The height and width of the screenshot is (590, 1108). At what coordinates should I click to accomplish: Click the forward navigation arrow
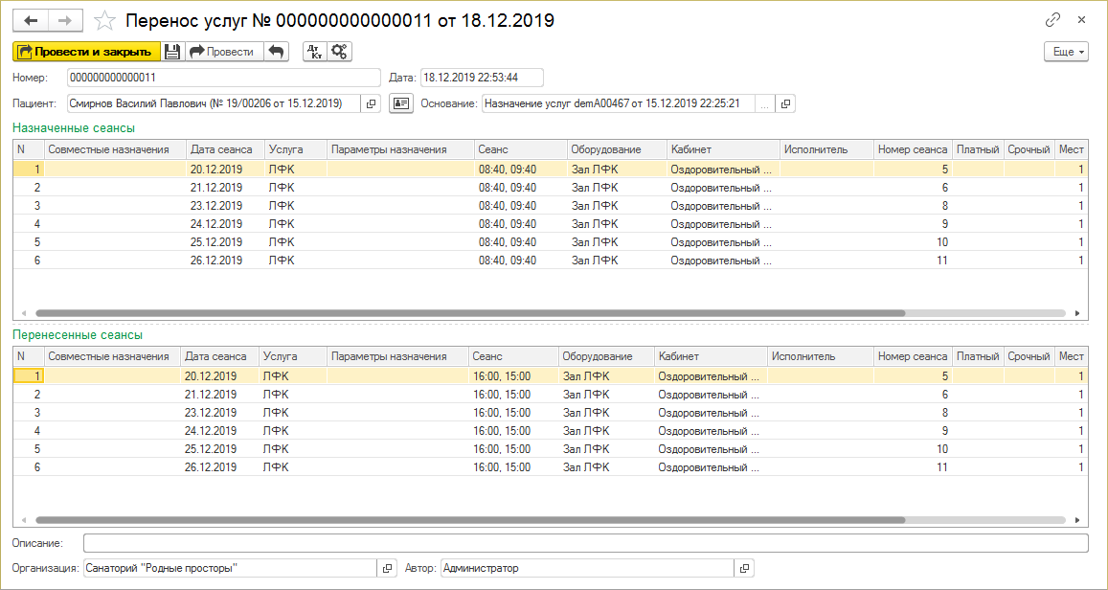[65, 20]
